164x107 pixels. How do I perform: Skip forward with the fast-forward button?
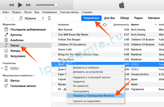(x=28, y=5)
